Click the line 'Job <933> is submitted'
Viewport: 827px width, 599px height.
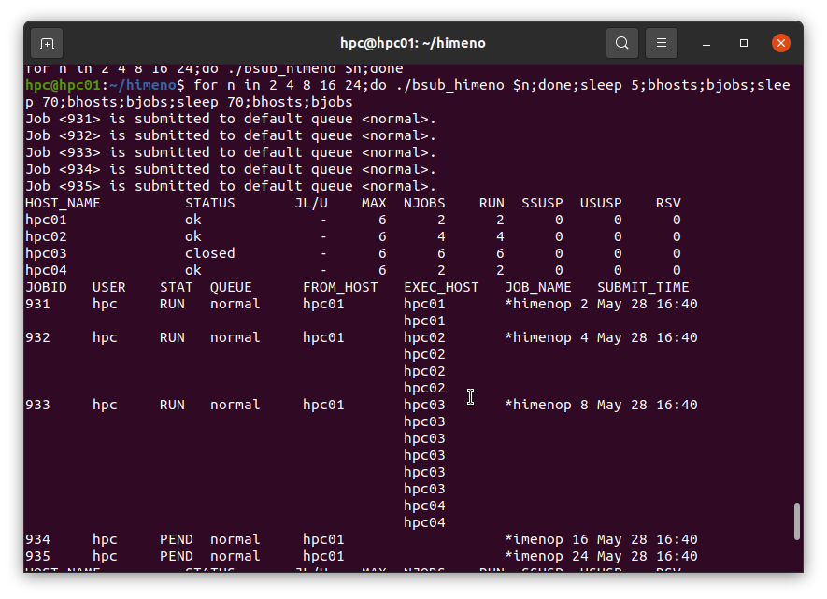pyautogui.click(x=231, y=152)
